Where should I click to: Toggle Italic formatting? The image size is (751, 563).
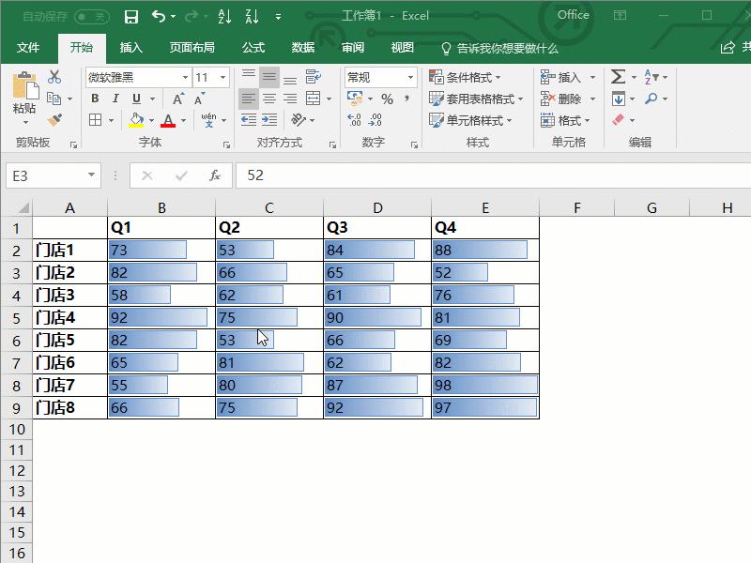[x=115, y=99]
